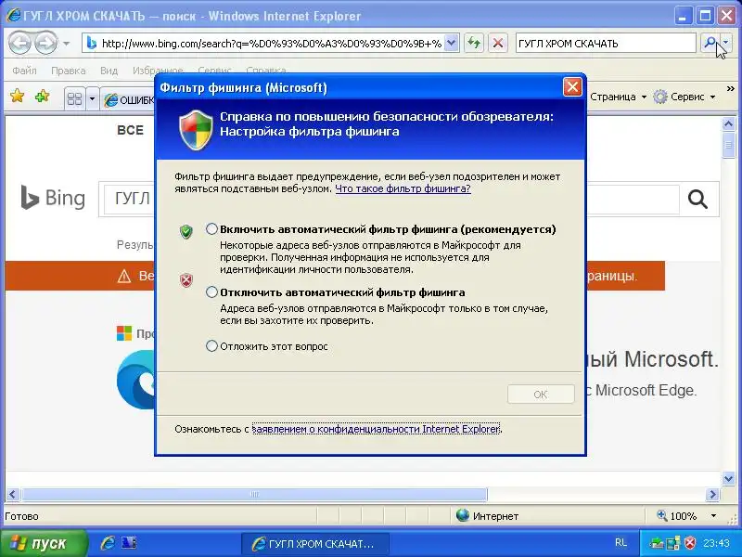Click the Show Desktop quick launch icon

(x=129, y=543)
